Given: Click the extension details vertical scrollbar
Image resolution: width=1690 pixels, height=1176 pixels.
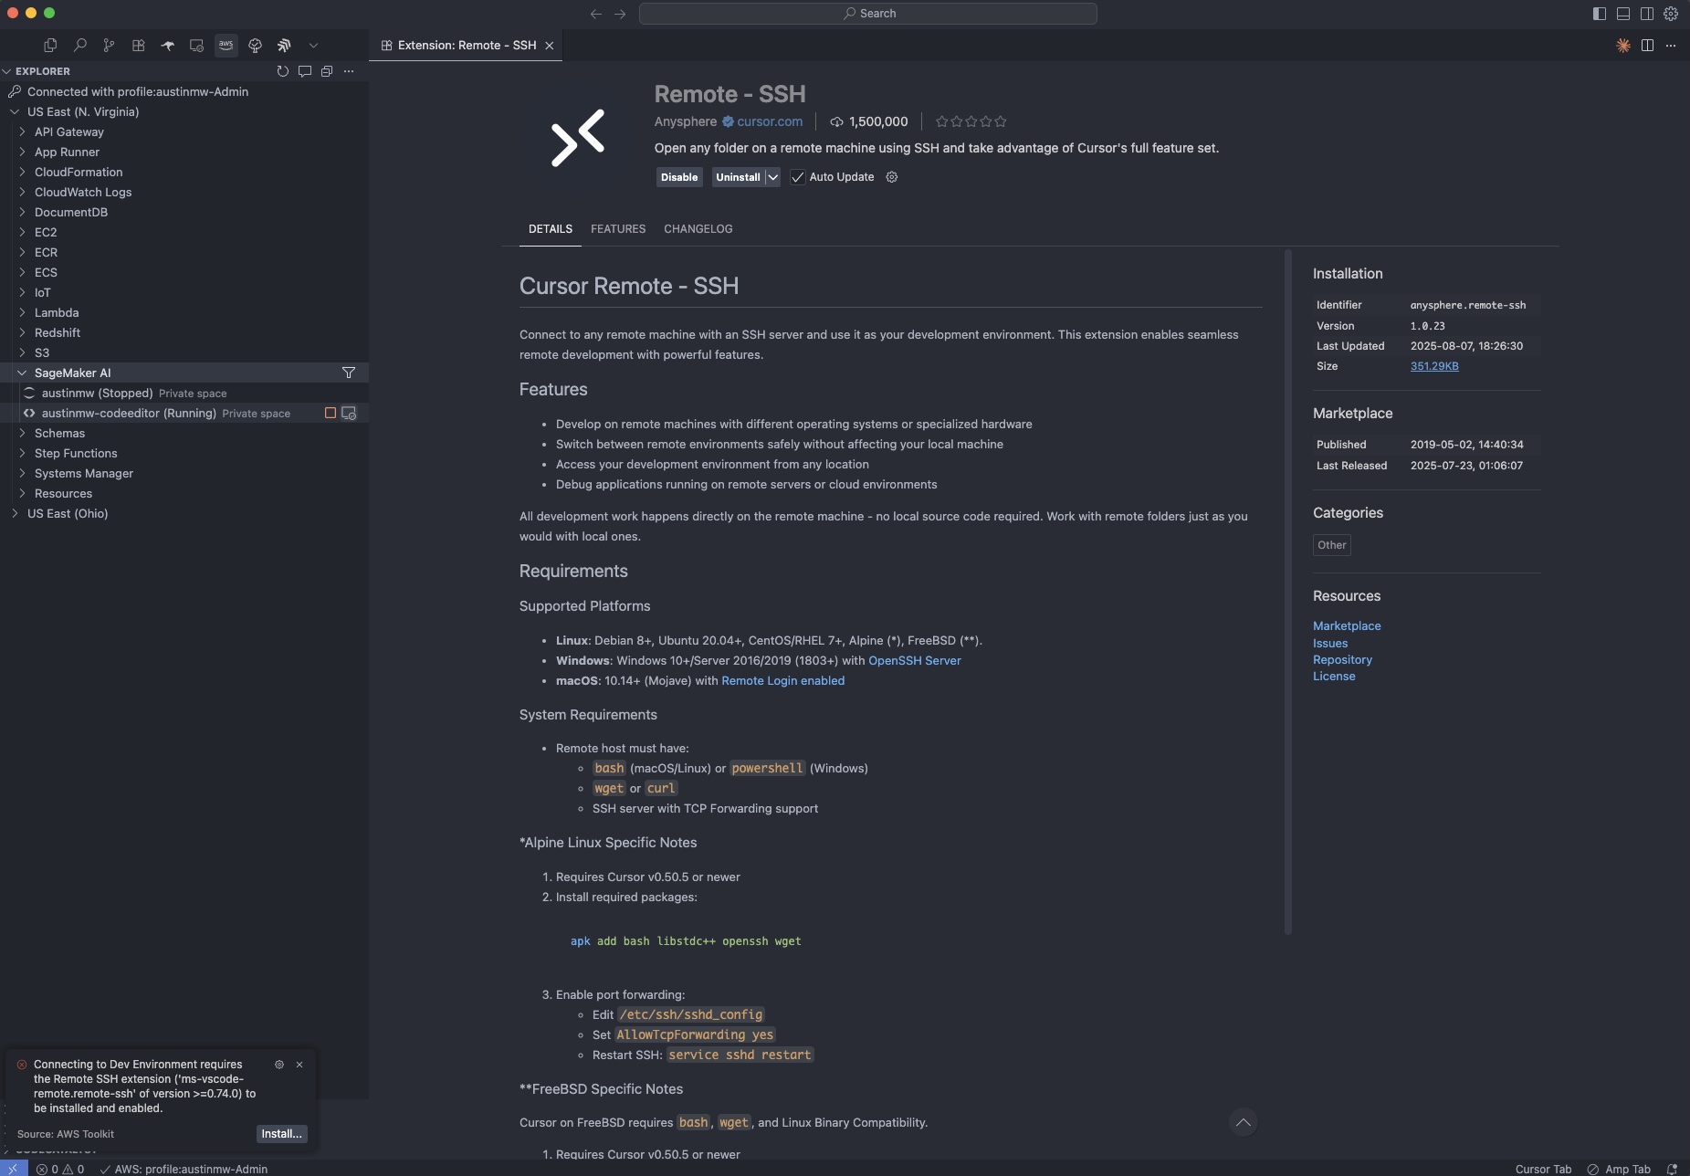Looking at the screenshot, I should [x=1288, y=592].
